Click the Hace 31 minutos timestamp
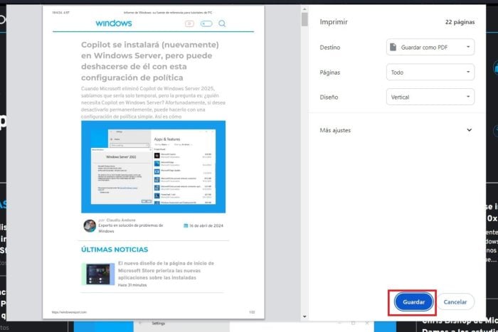The width and height of the screenshot is (498, 332). (x=132, y=285)
